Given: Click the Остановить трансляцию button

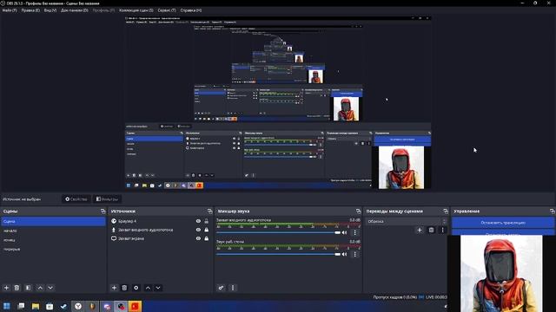Looking at the screenshot, I should [503, 223].
